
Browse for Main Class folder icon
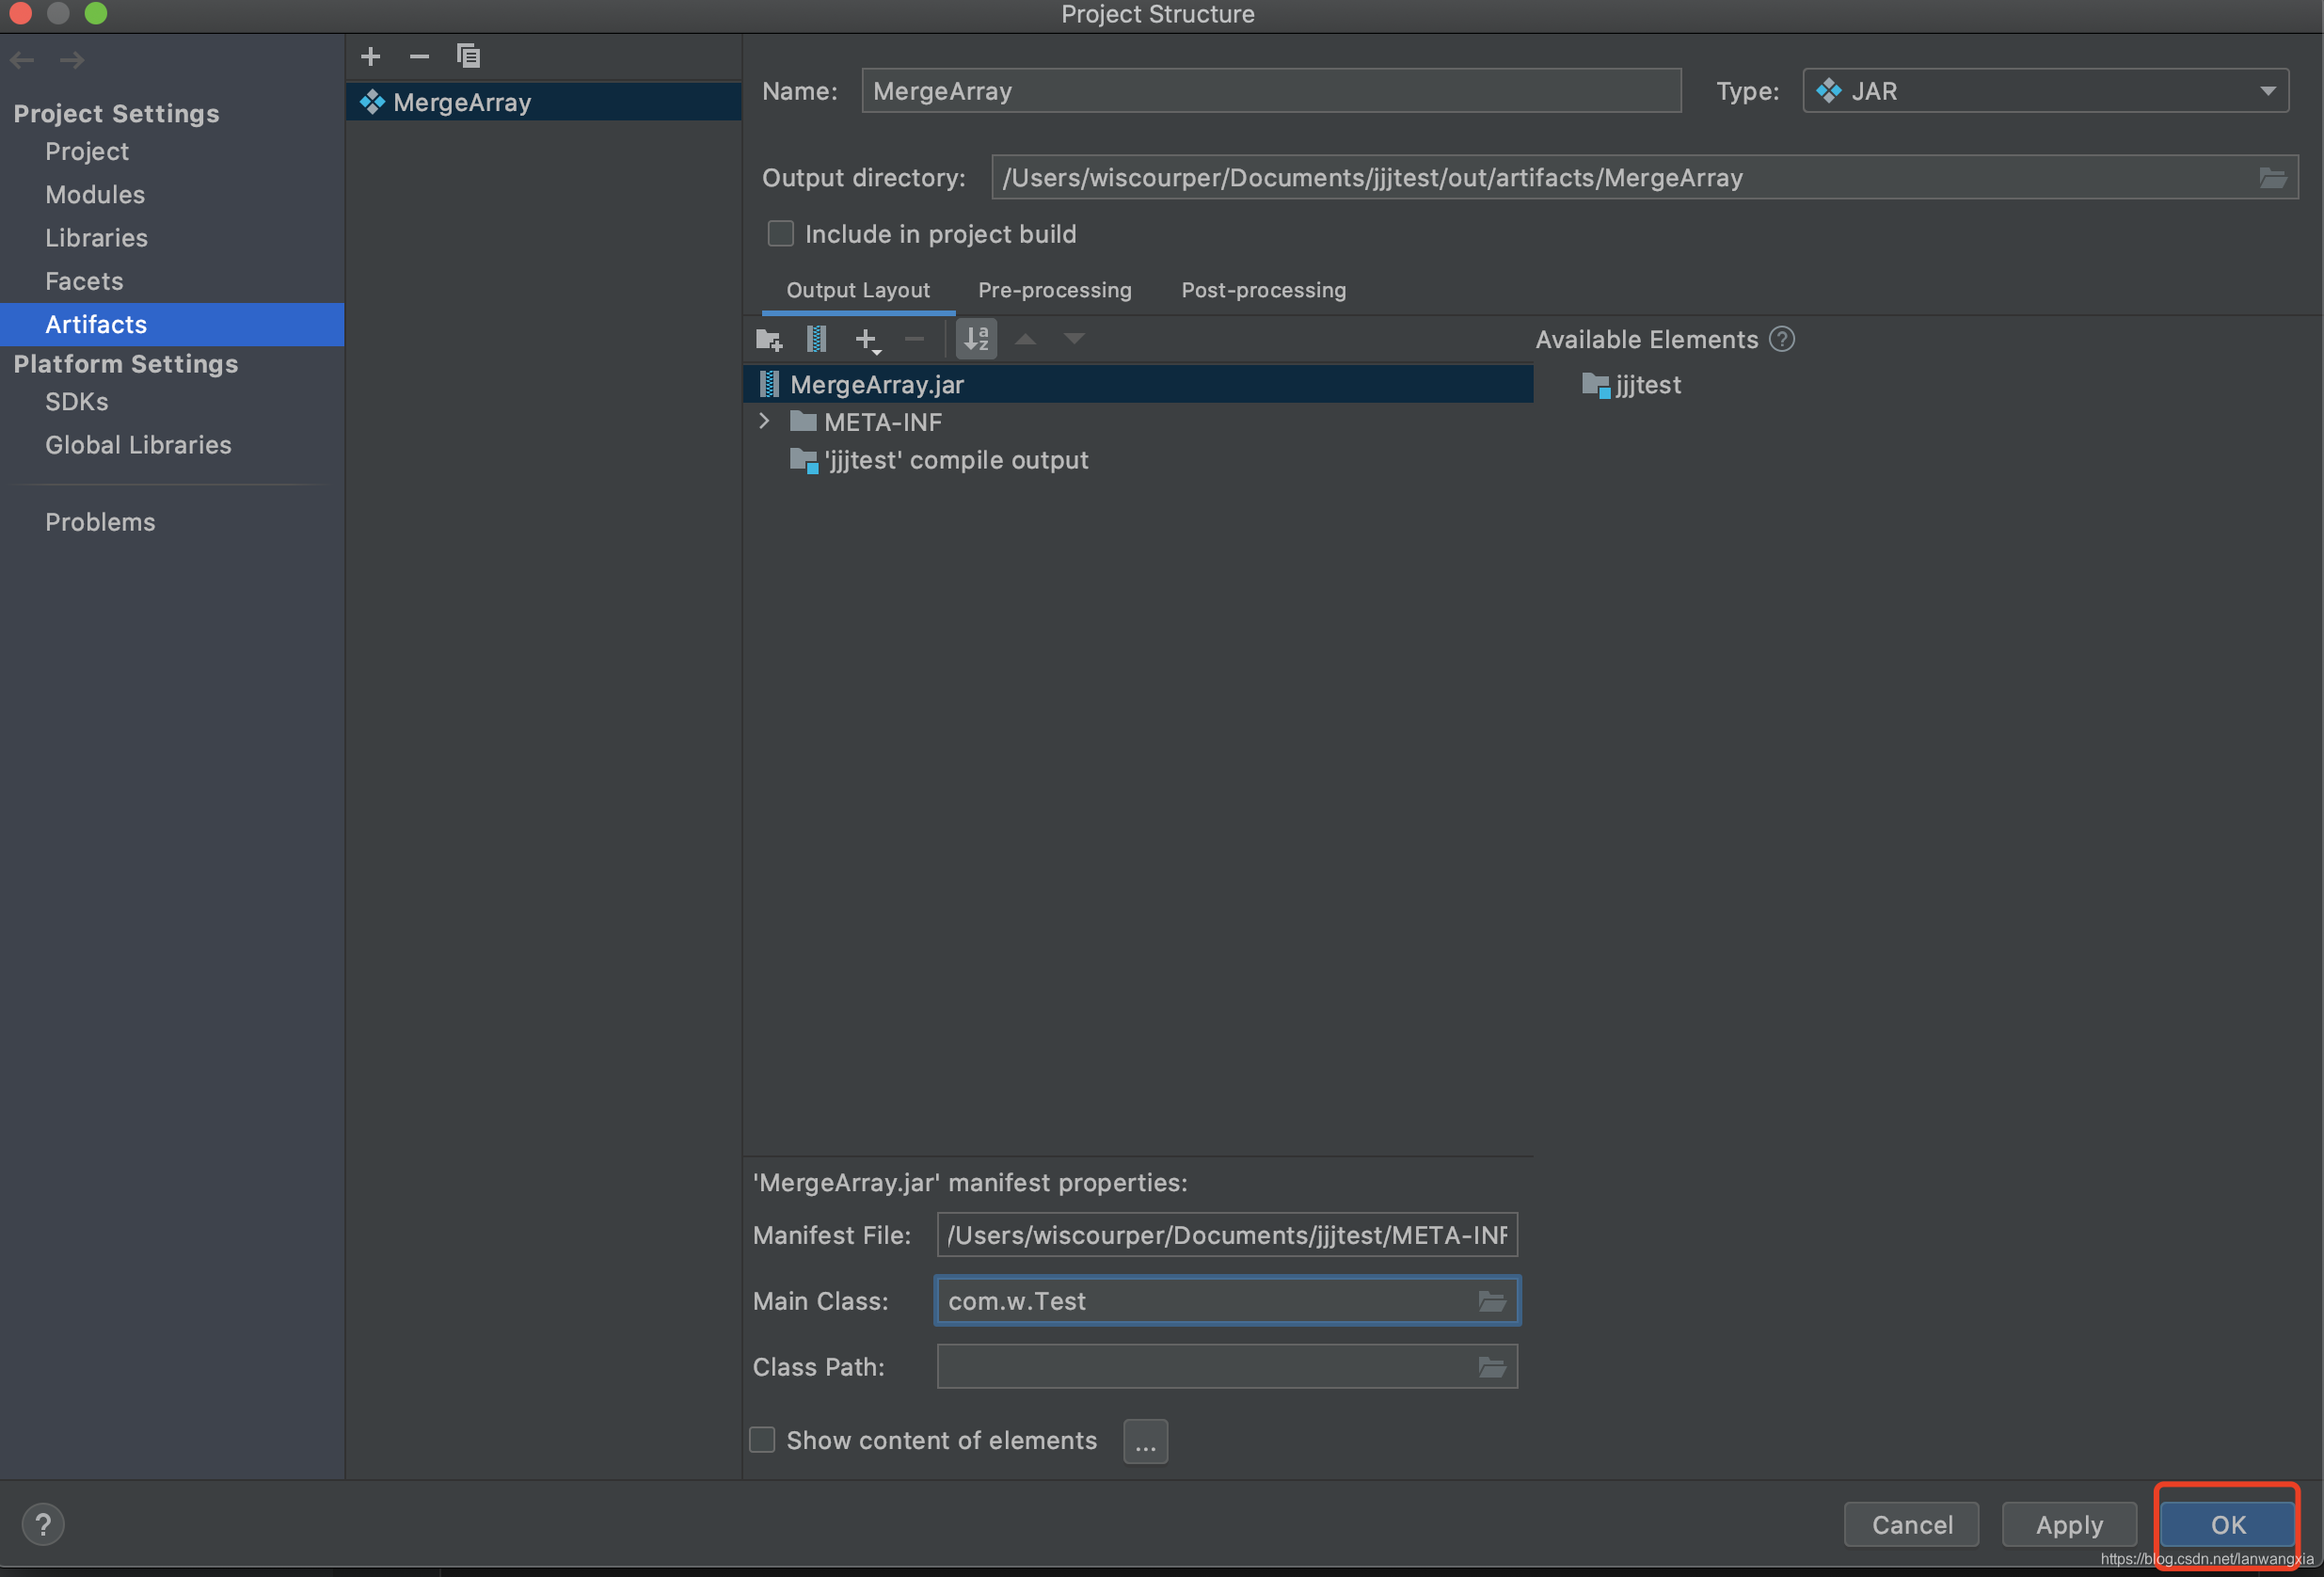(1491, 1300)
